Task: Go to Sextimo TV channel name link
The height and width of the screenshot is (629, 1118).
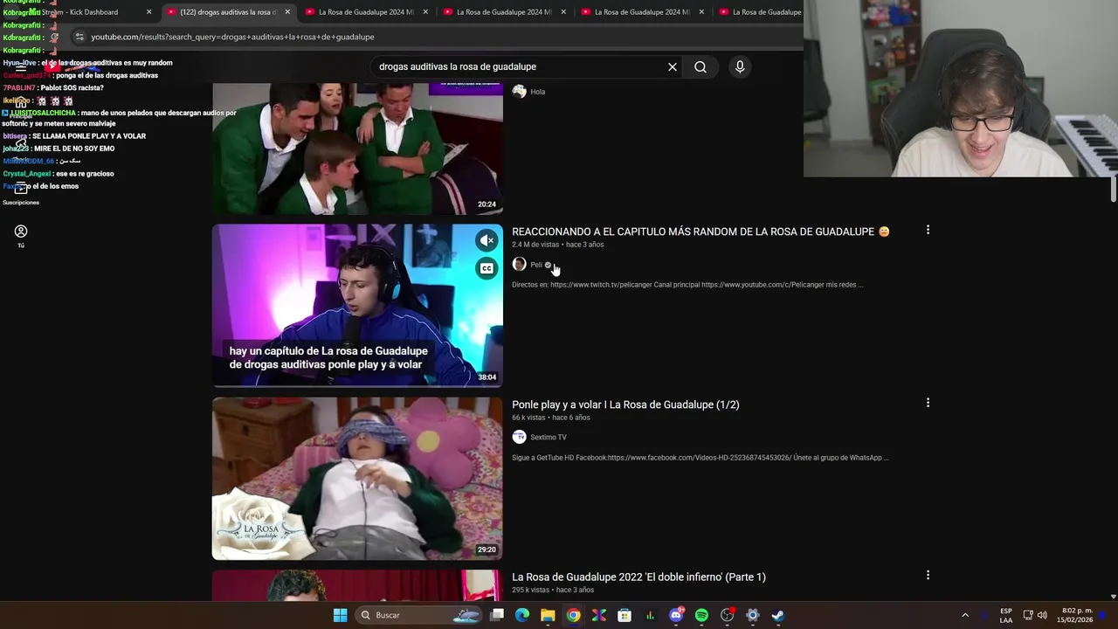Action: click(549, 437)
